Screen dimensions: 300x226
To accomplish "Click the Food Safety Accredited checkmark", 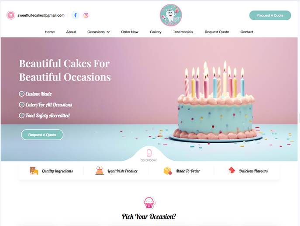I will pyautogui.click(x=22, y=116).
